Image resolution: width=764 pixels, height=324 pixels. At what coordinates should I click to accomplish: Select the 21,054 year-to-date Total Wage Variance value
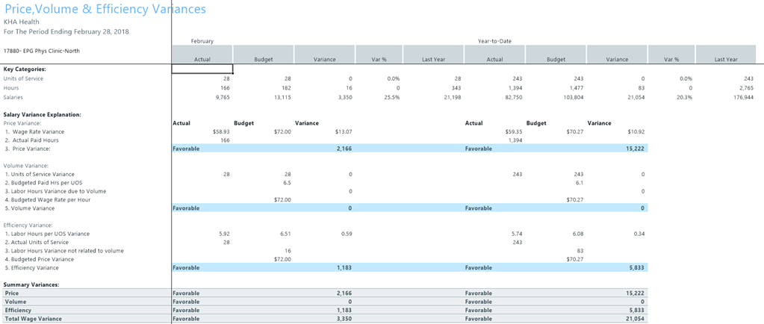click(x=633, y=319)
